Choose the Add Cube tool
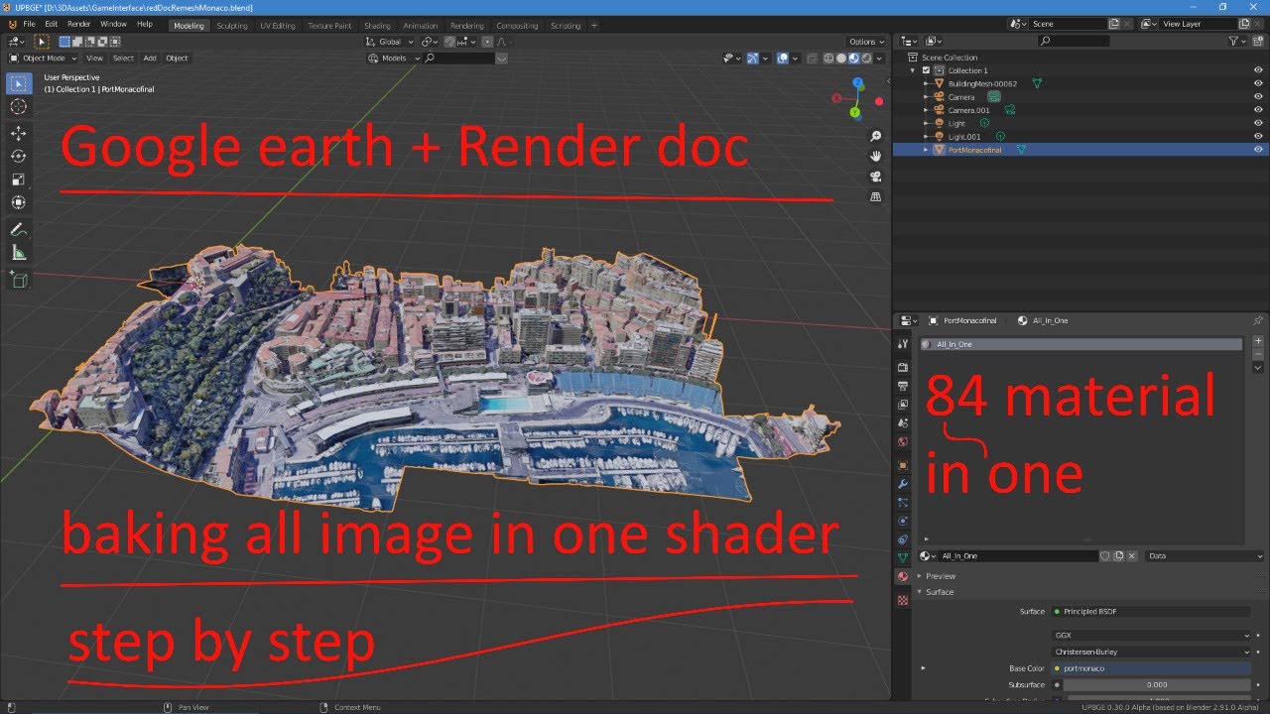 click(19, 281)
